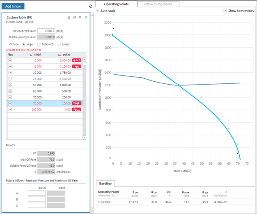Click the 1,500.00 pressure cell
Image resolution: width=257 pixels, height=214 pixels.
click(65, 79)
